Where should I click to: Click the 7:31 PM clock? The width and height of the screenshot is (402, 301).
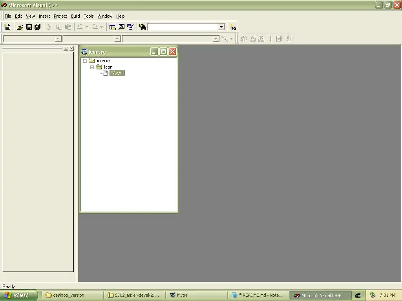pyautogui.click(x=387, y=295)
